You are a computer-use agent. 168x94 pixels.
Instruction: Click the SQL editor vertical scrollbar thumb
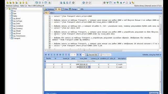coord(160,29)
